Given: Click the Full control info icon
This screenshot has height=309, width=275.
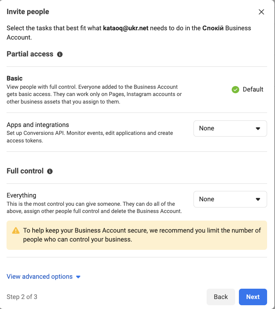Looking at the screenshot, I should pos(50,171).
